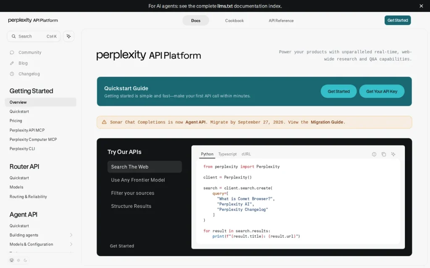Click the warning triangle in the migration notice
Viewport: 430px width, 268px height.
pyautogui.click(x=104, y=122)
